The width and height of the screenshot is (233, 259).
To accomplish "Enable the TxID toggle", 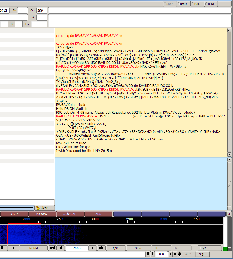I will point(197,4).
